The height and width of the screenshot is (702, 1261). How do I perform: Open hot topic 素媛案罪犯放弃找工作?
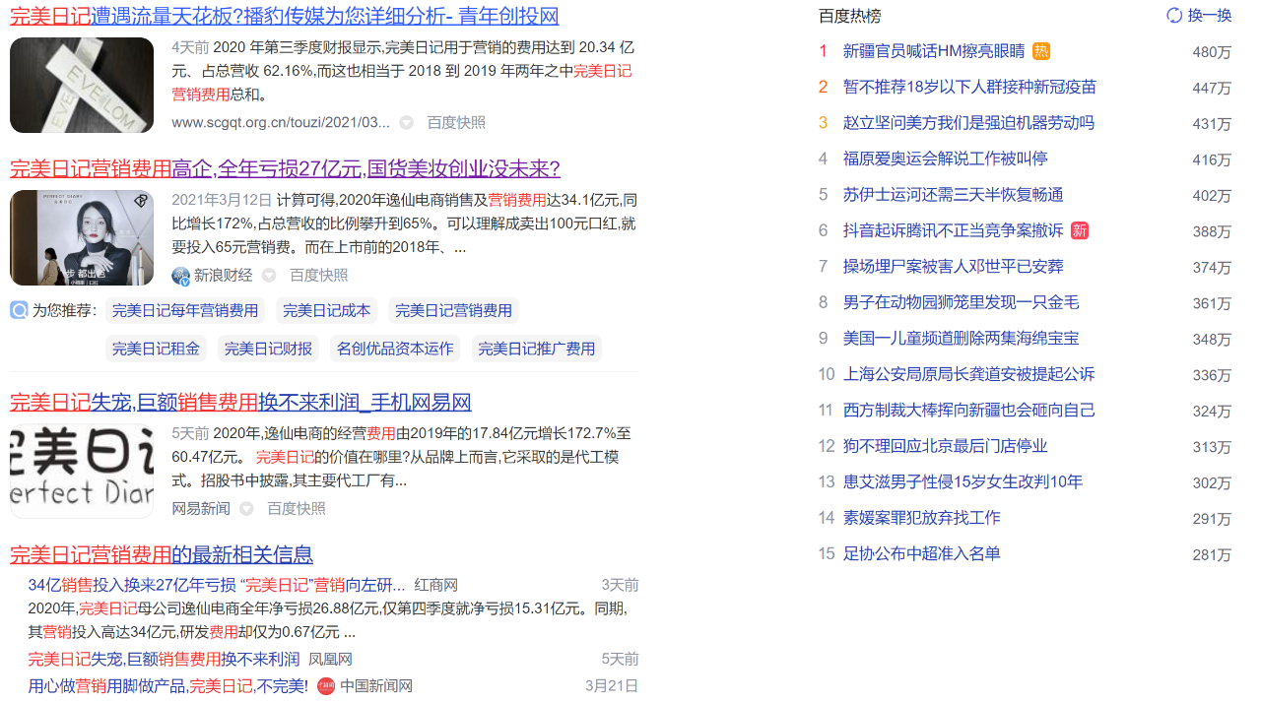[x=922, y=518]
